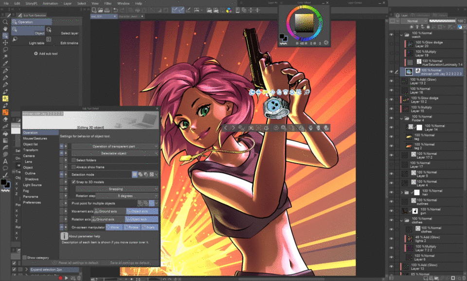Click the play auto action button

(x=66, y=278)
